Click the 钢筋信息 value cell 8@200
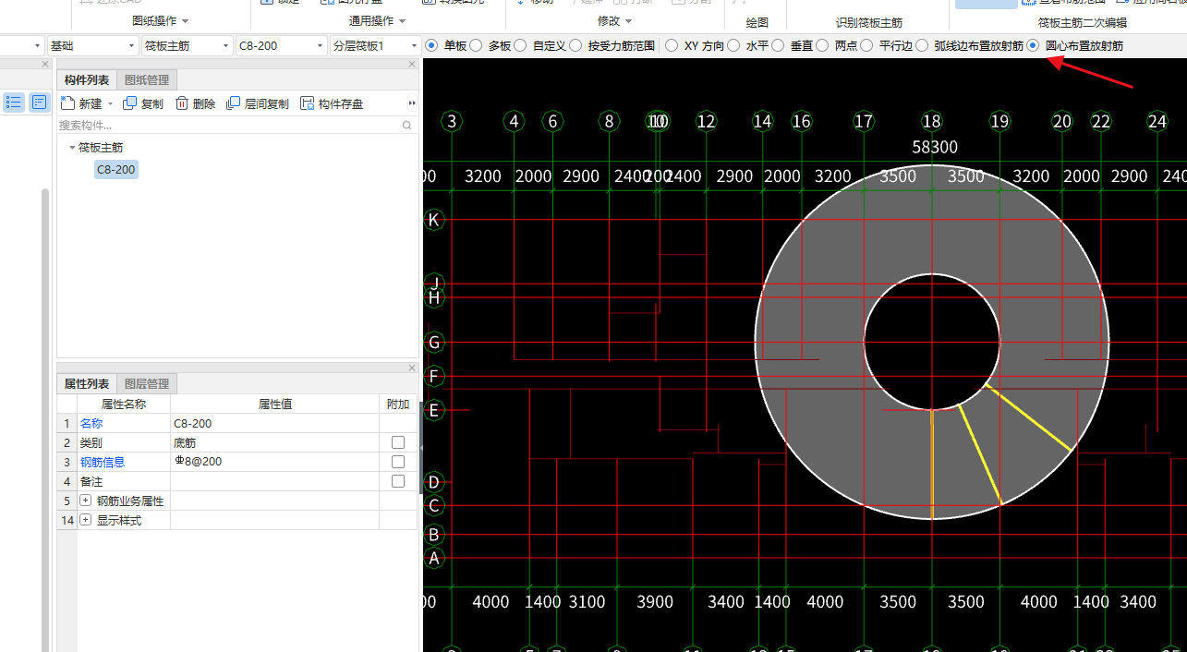1187x652 pixels. tap(274, 462)
